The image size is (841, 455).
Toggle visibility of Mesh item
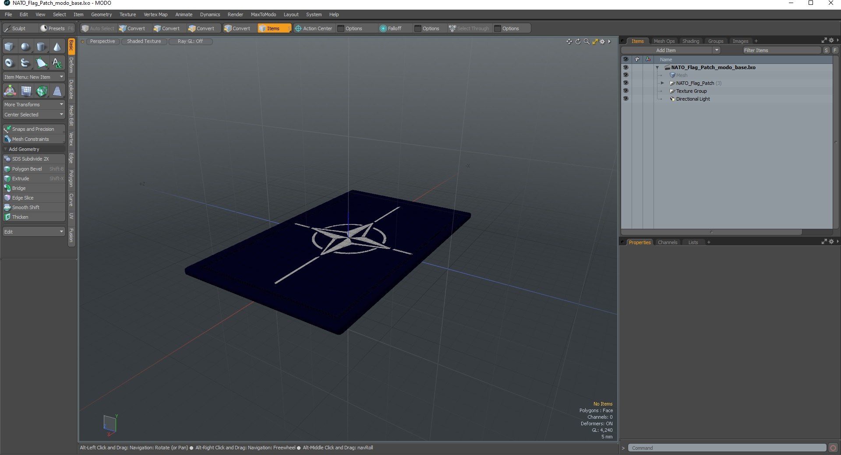pyautogui.click(x=625, y=75)
